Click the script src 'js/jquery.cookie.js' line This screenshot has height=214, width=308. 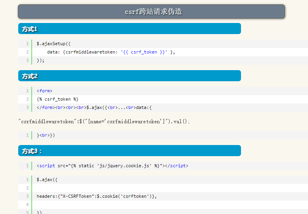[x=112, y=166]
